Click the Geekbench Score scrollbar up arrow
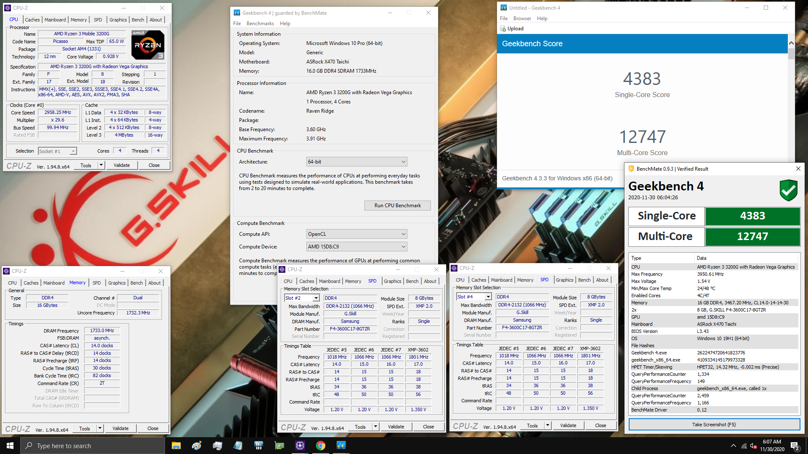 click(791, 44)
